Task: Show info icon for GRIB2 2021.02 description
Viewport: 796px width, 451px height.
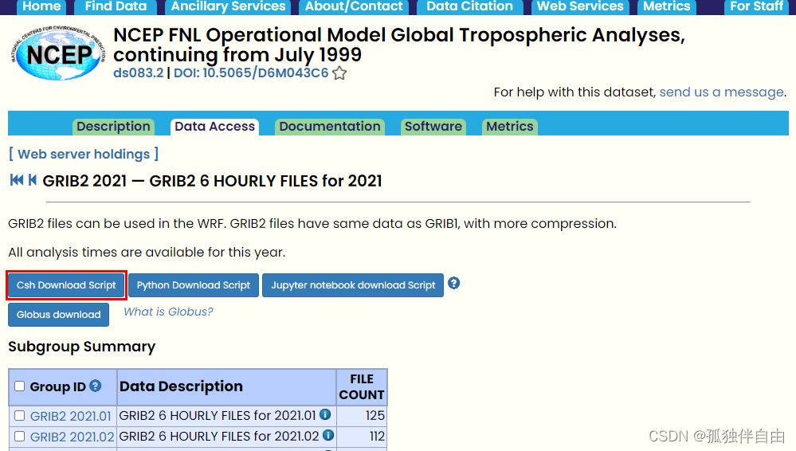Action: point(328,435)
